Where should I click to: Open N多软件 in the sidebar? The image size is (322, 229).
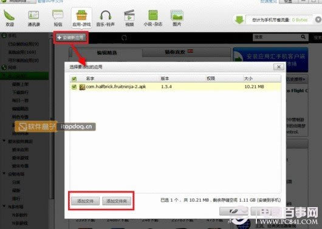[20, 215]
